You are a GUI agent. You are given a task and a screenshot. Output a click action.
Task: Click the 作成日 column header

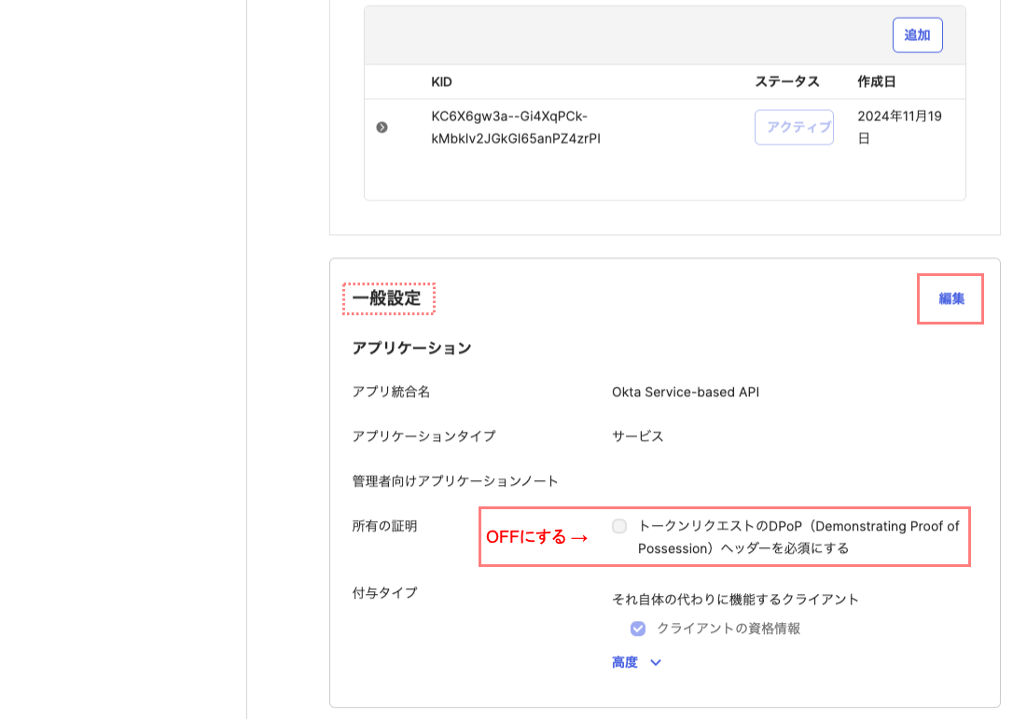(x=876, y=82)
